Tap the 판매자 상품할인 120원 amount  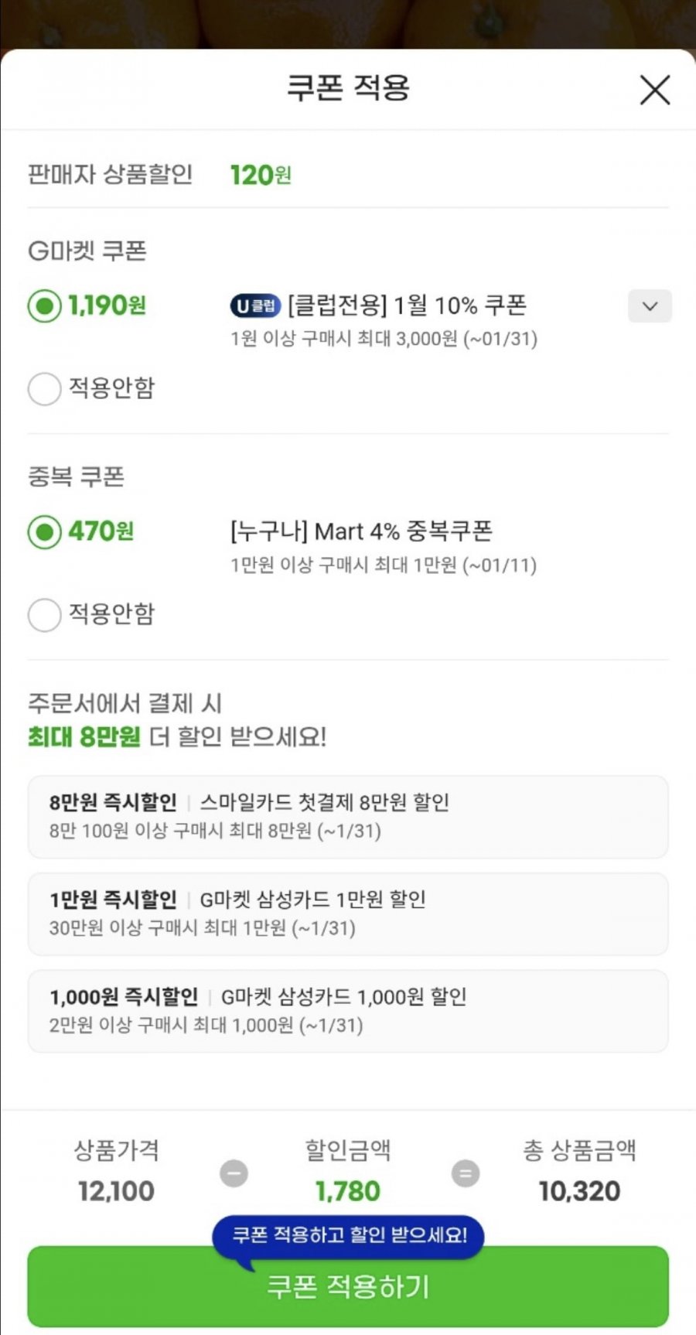tap(261, 176)
